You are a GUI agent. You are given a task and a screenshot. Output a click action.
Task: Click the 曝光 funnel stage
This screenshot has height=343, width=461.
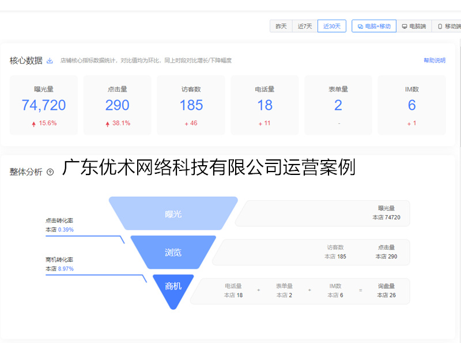(x=173, y=214)
